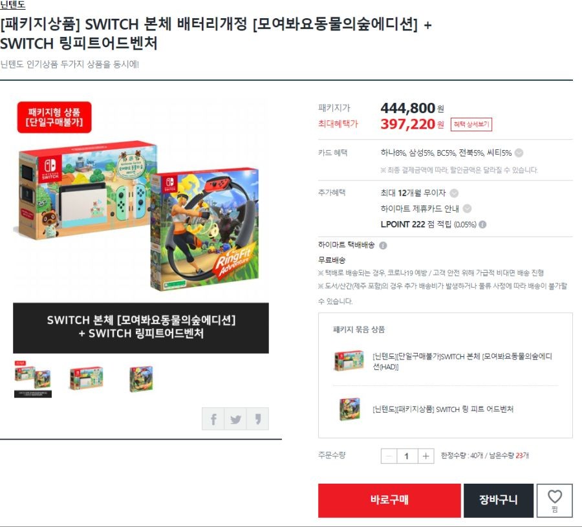Click the order quantity input field
Image resolution: width=582 pixels, height=527 pixels.
tap(407, 456)
